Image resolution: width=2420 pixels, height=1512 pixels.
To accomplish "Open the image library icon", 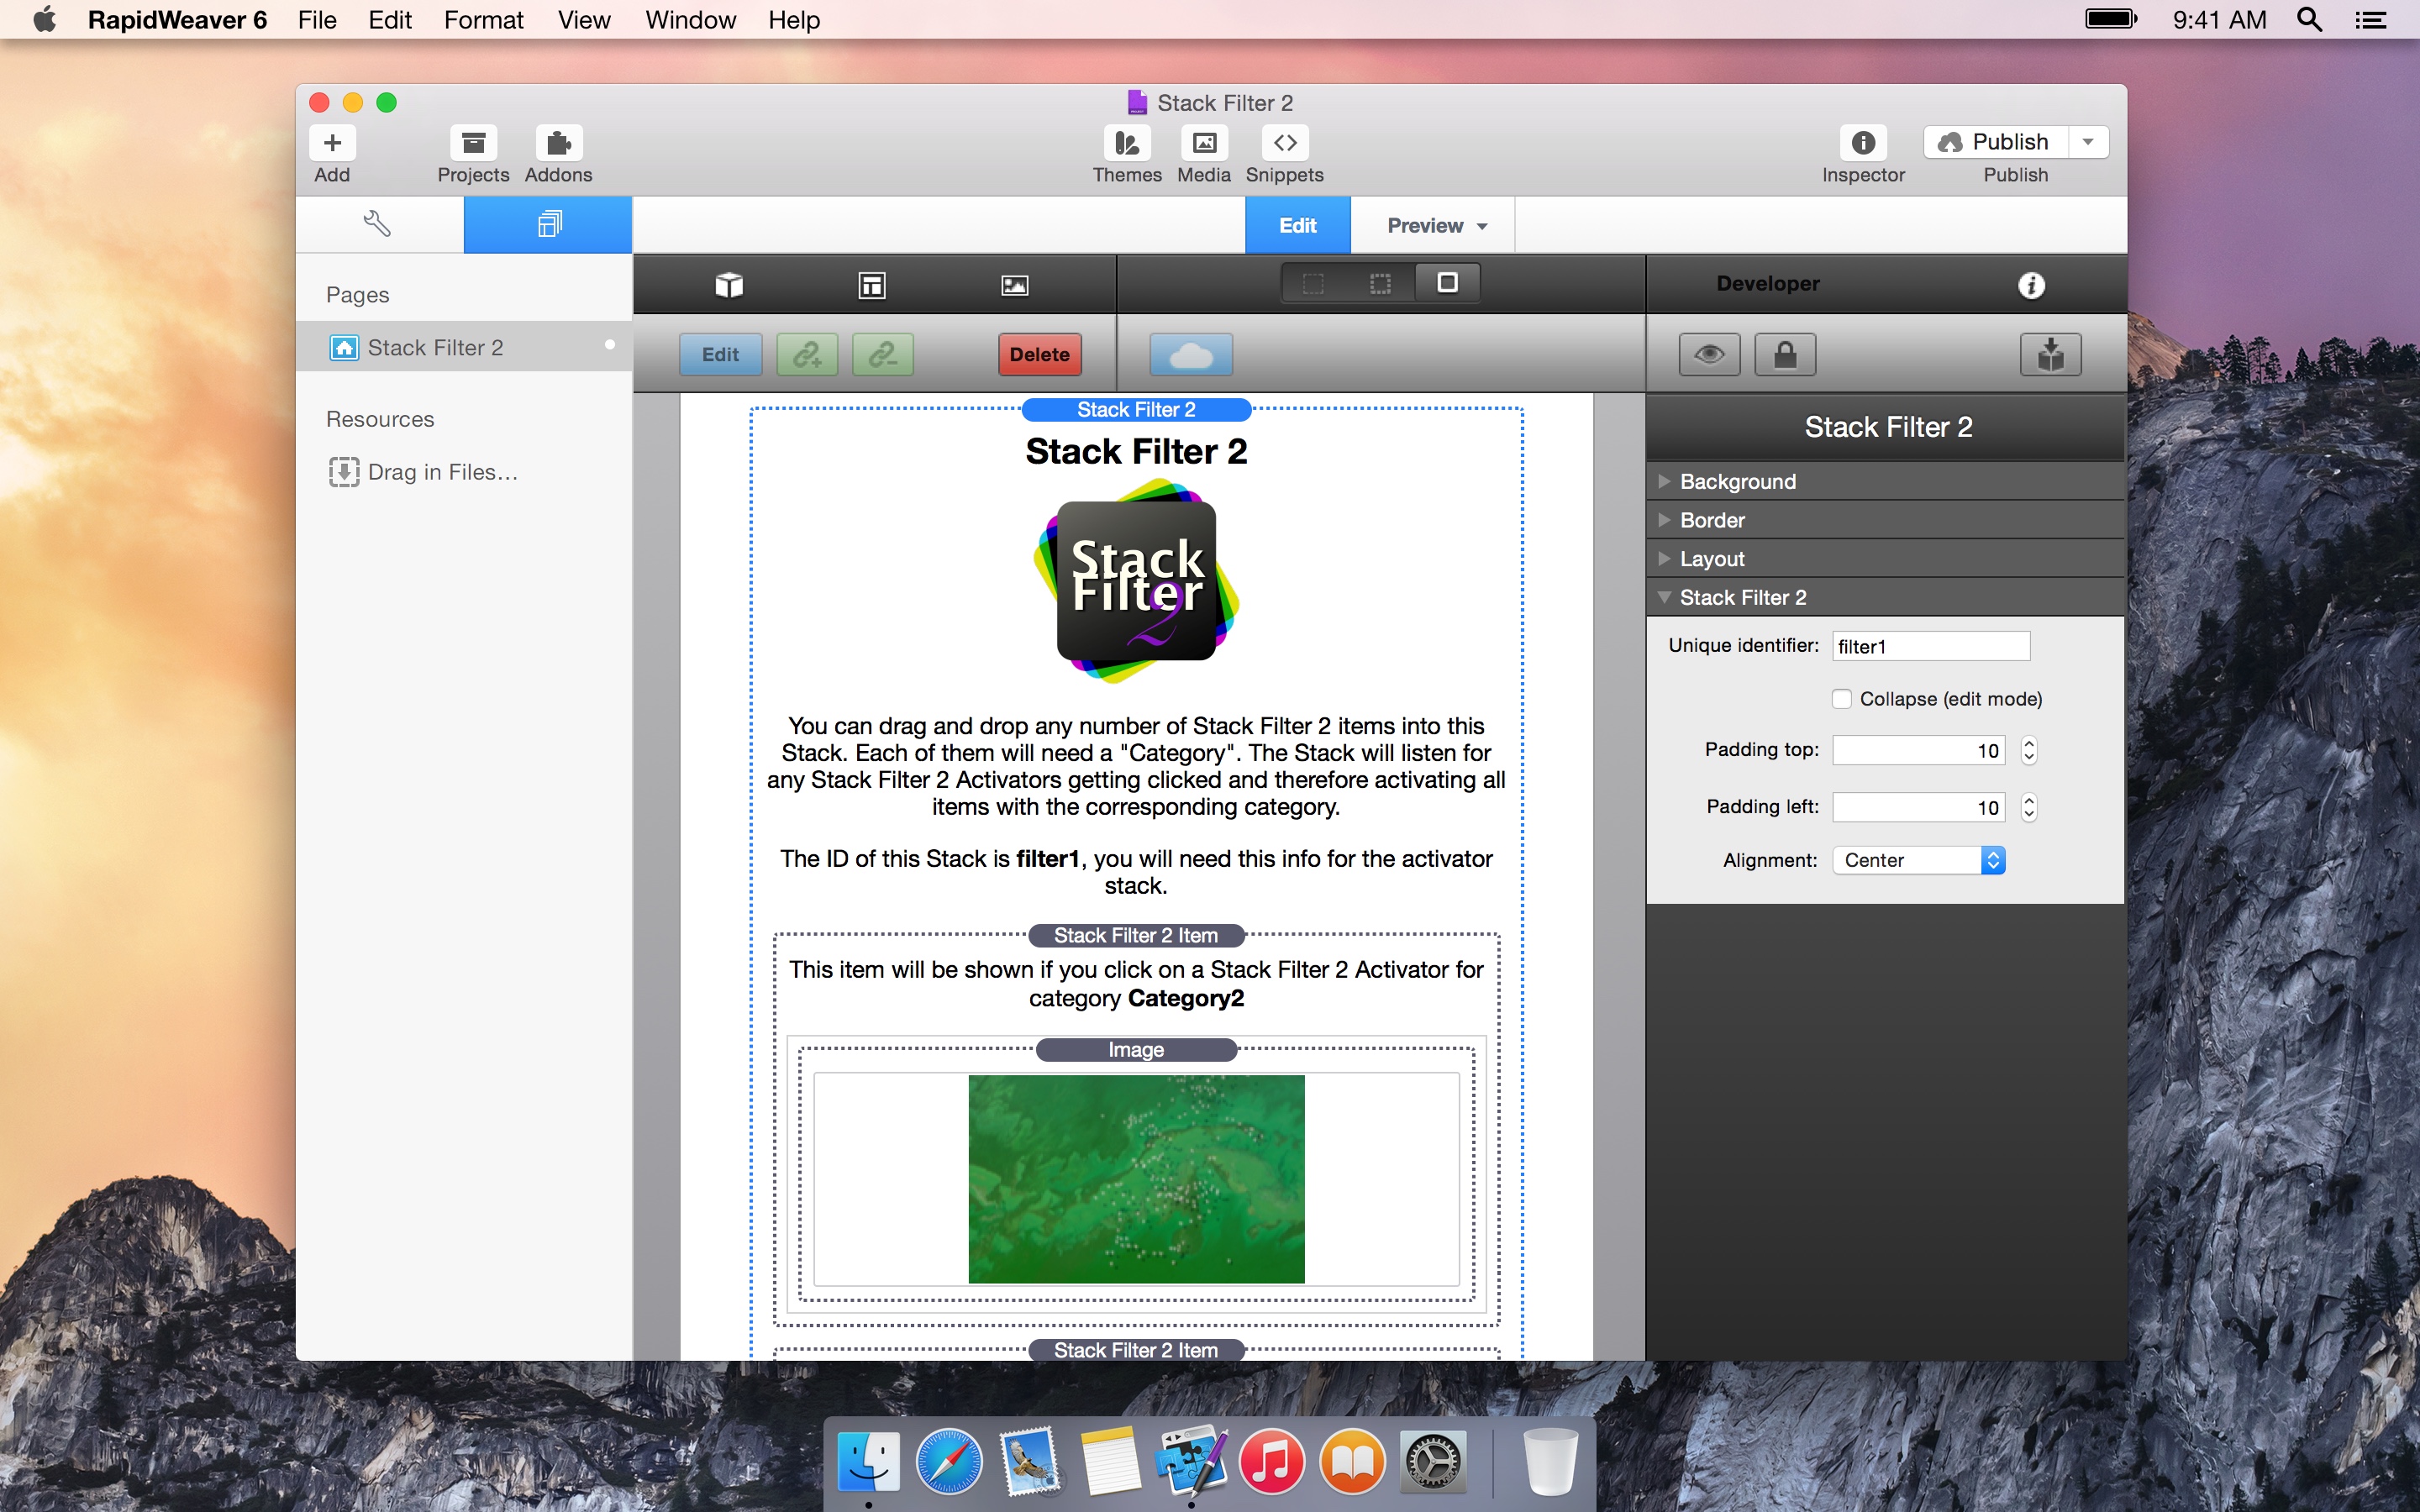I will [1015, 285].
